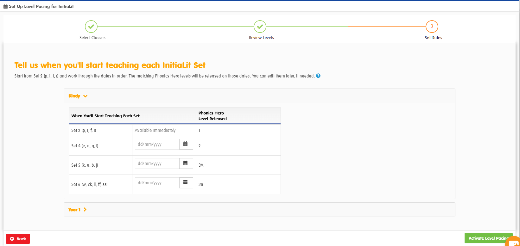Click 'Phonics Hero Level Released' column header
This screenshot has height=246, width=520.
pyautogui.click(x=238, y=116)
